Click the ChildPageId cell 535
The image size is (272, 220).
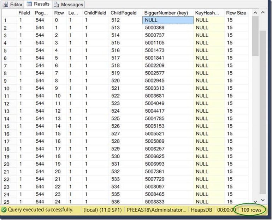(116, 194)
